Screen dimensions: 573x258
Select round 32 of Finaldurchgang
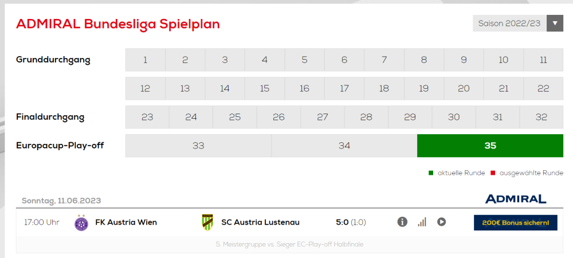[541, 117]
